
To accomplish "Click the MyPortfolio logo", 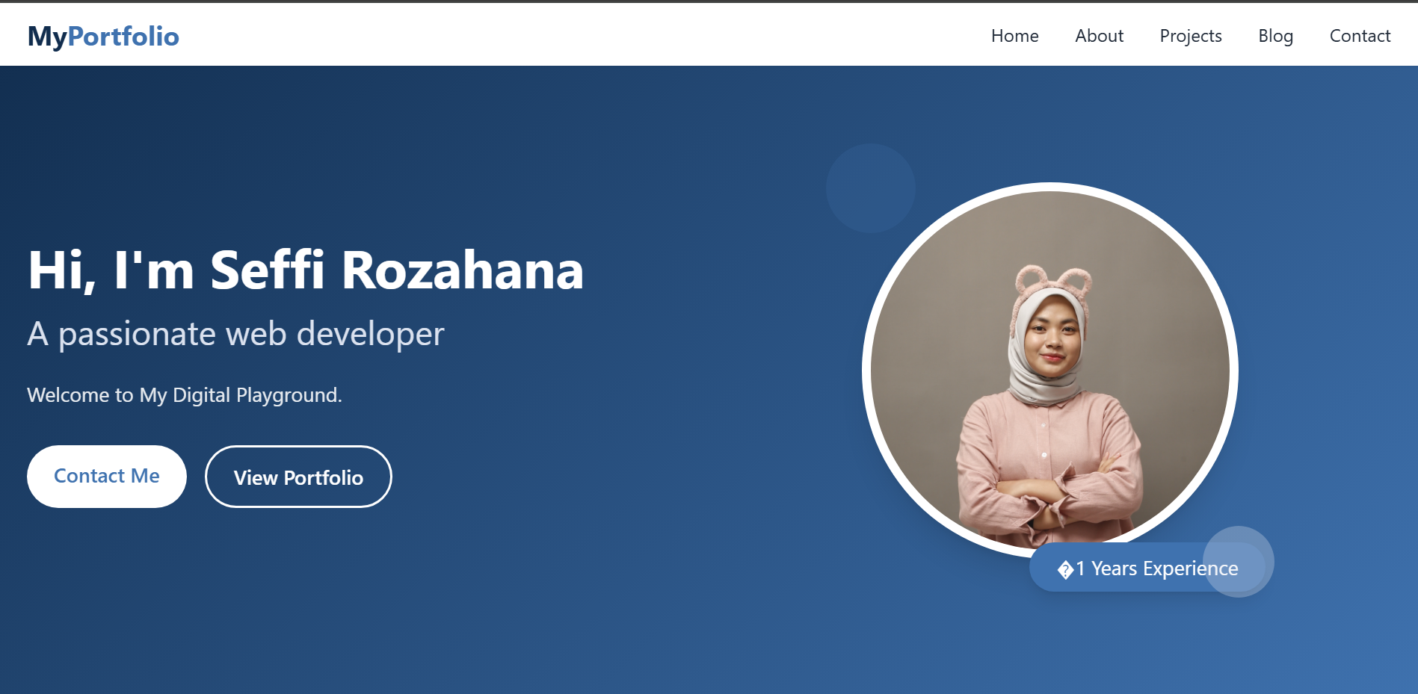I will pyautogui.click(x=103, y=36).
